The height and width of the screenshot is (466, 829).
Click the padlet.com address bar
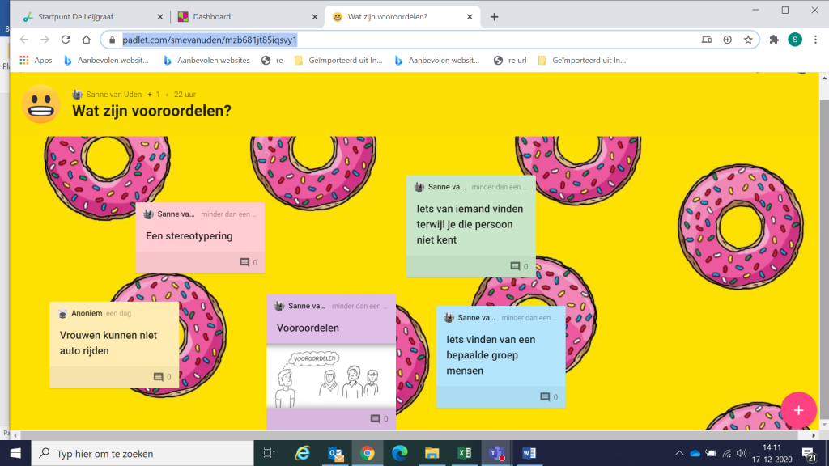tap(430, 40)
